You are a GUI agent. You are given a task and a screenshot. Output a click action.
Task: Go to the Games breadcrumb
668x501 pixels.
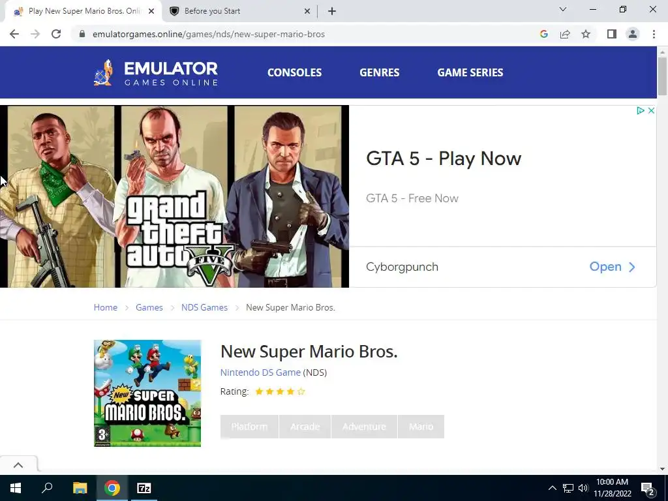pyautogui.click(x=149, y=308)
